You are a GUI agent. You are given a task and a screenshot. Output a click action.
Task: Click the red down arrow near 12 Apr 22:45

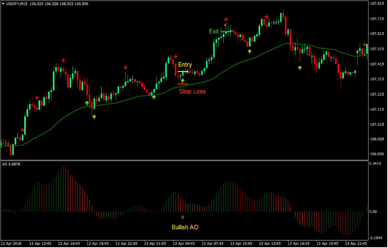125,68
